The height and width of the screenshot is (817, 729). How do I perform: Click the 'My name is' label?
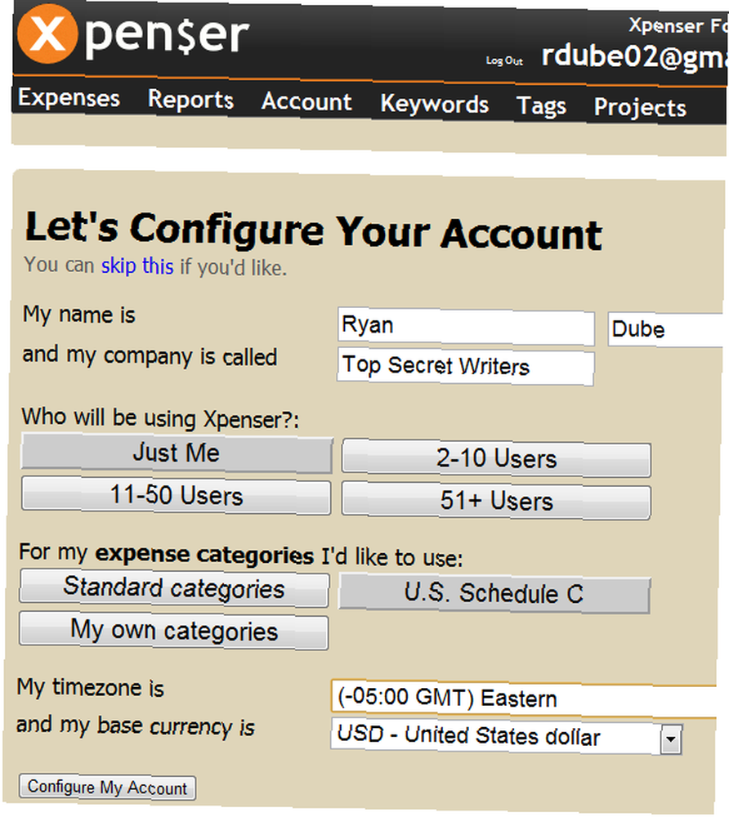point(79,315)
